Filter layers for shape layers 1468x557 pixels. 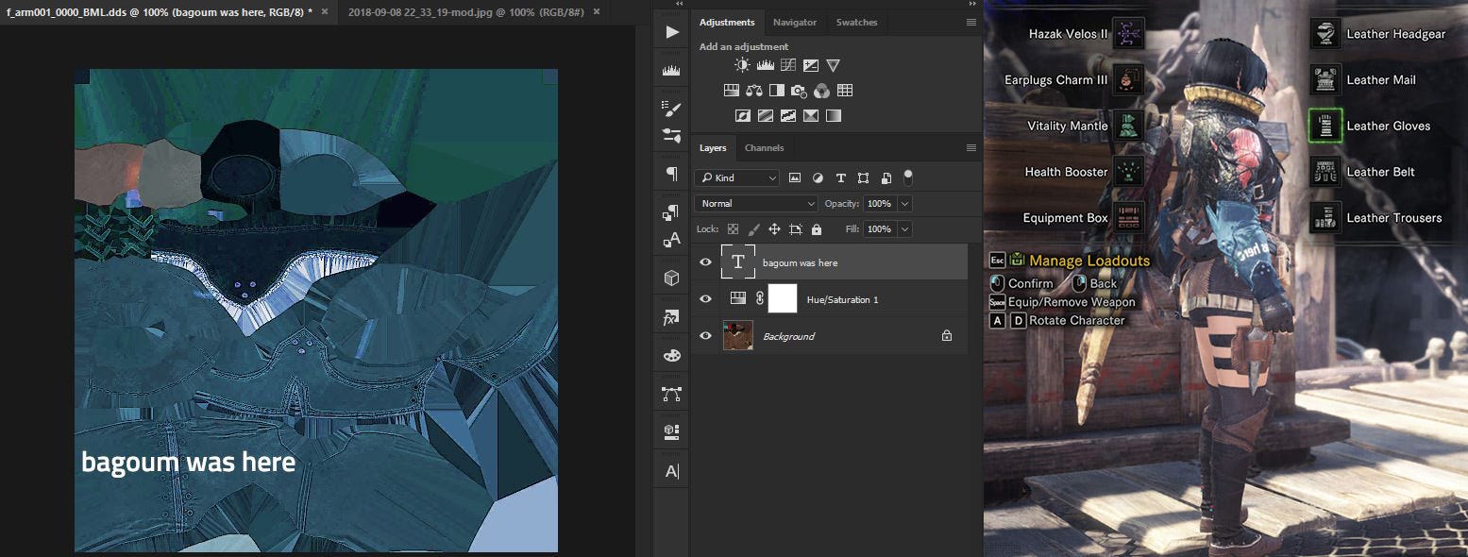[x=863, y=177]
